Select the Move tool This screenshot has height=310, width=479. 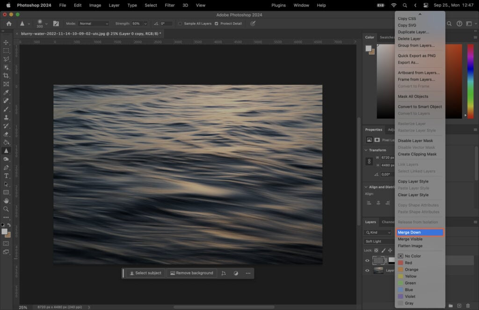6,42
